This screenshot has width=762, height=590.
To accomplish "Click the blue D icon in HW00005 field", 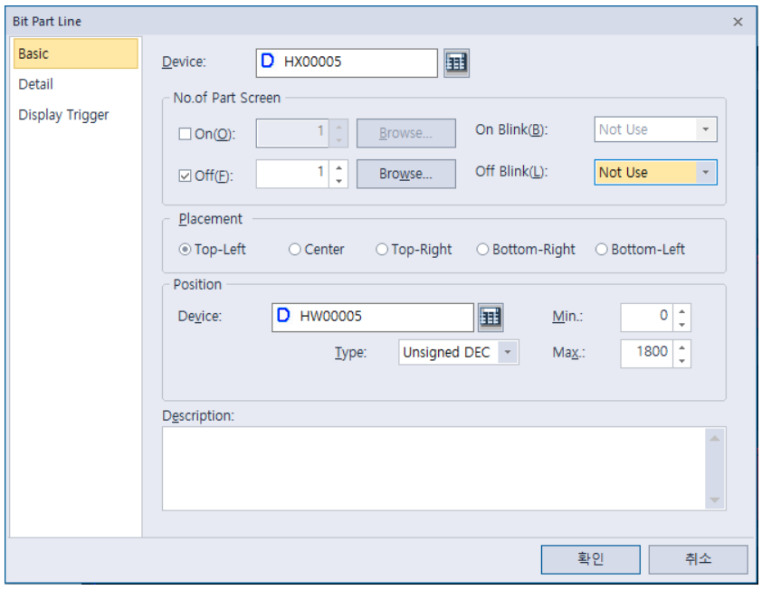I will pyautogui.click(x=284, y=317).
